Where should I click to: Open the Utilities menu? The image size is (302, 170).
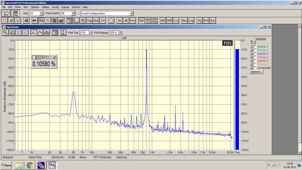pos(45,7)
